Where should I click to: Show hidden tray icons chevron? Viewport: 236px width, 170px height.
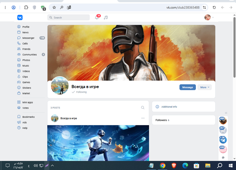[x=52, y=165]
